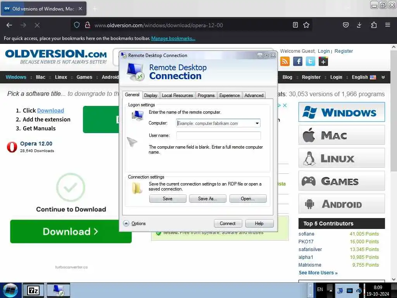Open a new tab with the plus button
The image size is (397, 298).
pyautogui.click(x=95, y=9)
